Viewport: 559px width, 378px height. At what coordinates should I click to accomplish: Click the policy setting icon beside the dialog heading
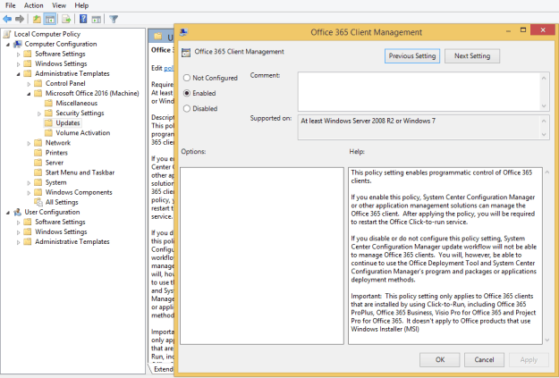click(186, 53)
